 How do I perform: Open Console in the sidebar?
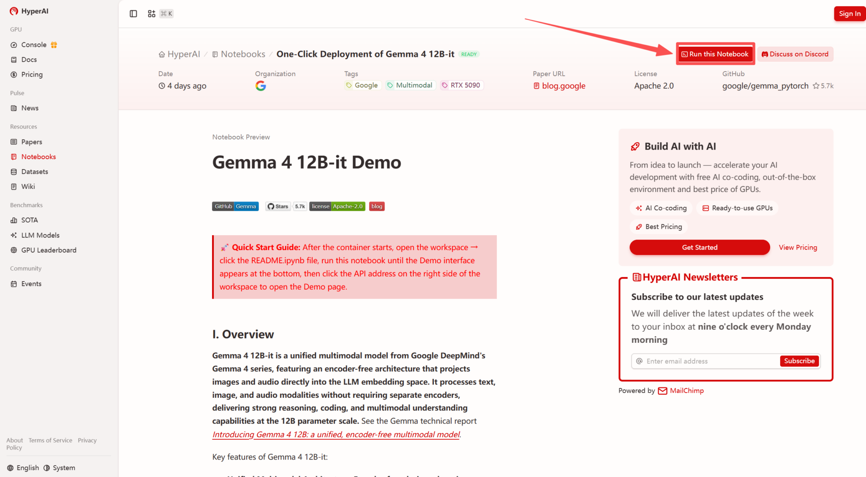[x=34, y=45]
